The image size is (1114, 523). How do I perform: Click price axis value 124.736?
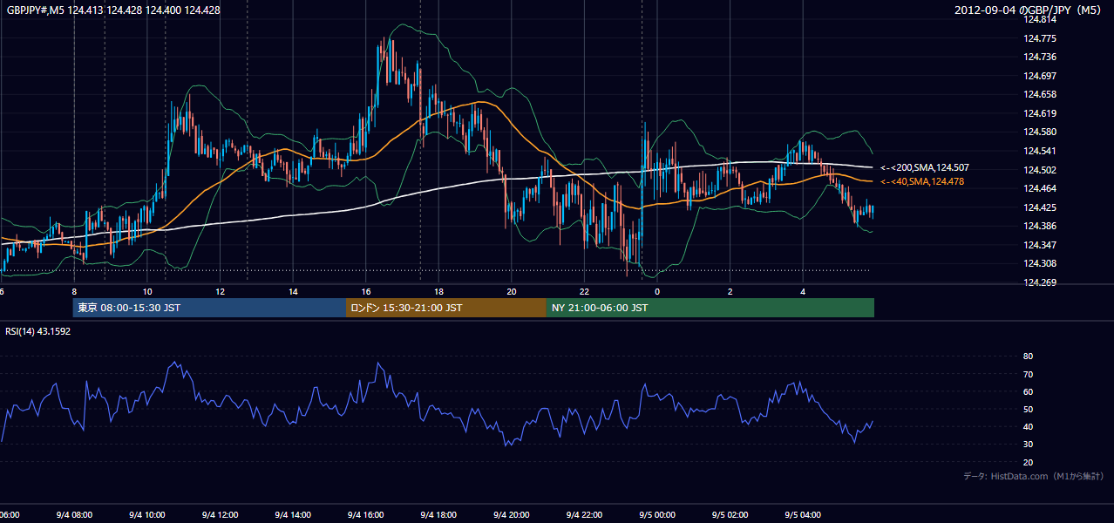[x=1041, y=57]
